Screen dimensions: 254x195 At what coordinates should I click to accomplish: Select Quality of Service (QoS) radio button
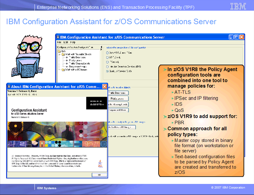107,71
